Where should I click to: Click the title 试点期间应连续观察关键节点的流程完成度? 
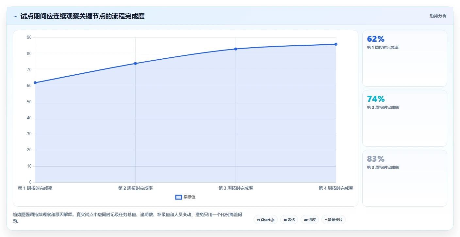pyautogui.click(x=82, y=16)
